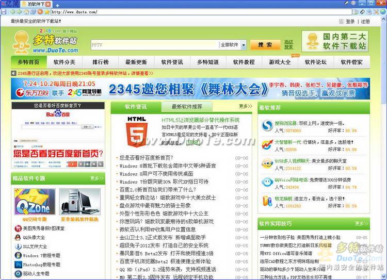Click the 多特软件站 site logo
The image size is (387, 280).
point(45,42)
